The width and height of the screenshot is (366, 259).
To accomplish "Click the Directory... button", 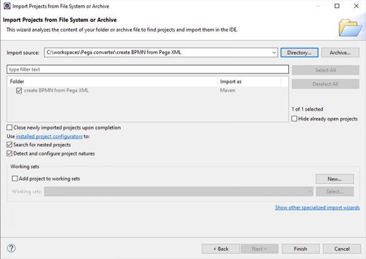I will (299, 53).
